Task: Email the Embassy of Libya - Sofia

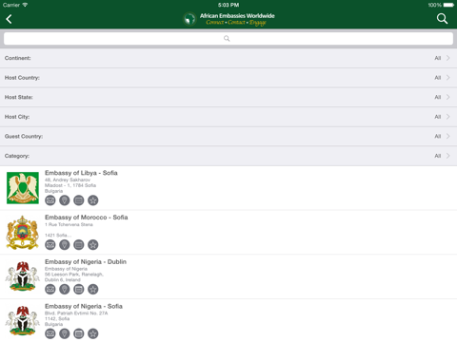Action: [x=50, y=200]
